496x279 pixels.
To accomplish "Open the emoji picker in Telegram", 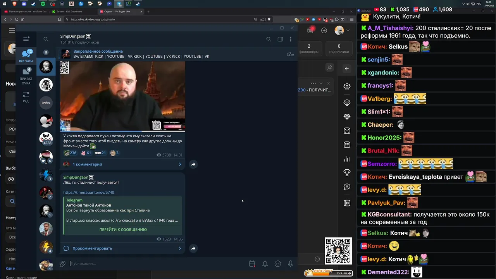I will point(278,264).
